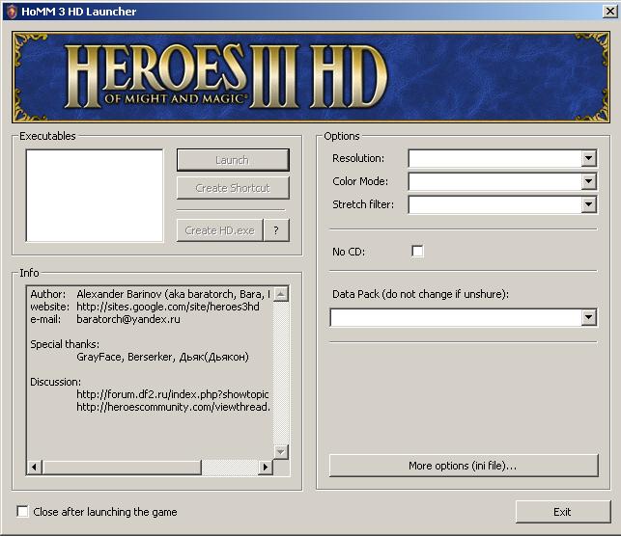
Task: Click the Create Shortcut button
Action: click(x=233, y=188)
